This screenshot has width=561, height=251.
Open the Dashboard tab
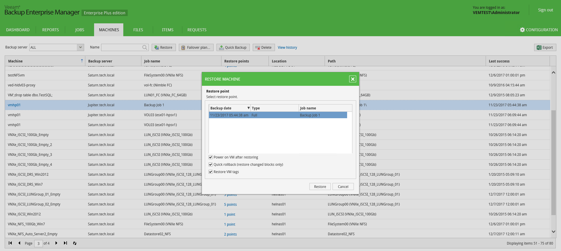click(x=18, y=30)
